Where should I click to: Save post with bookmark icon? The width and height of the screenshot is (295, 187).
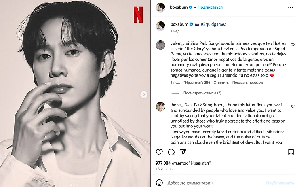[291, 152]
